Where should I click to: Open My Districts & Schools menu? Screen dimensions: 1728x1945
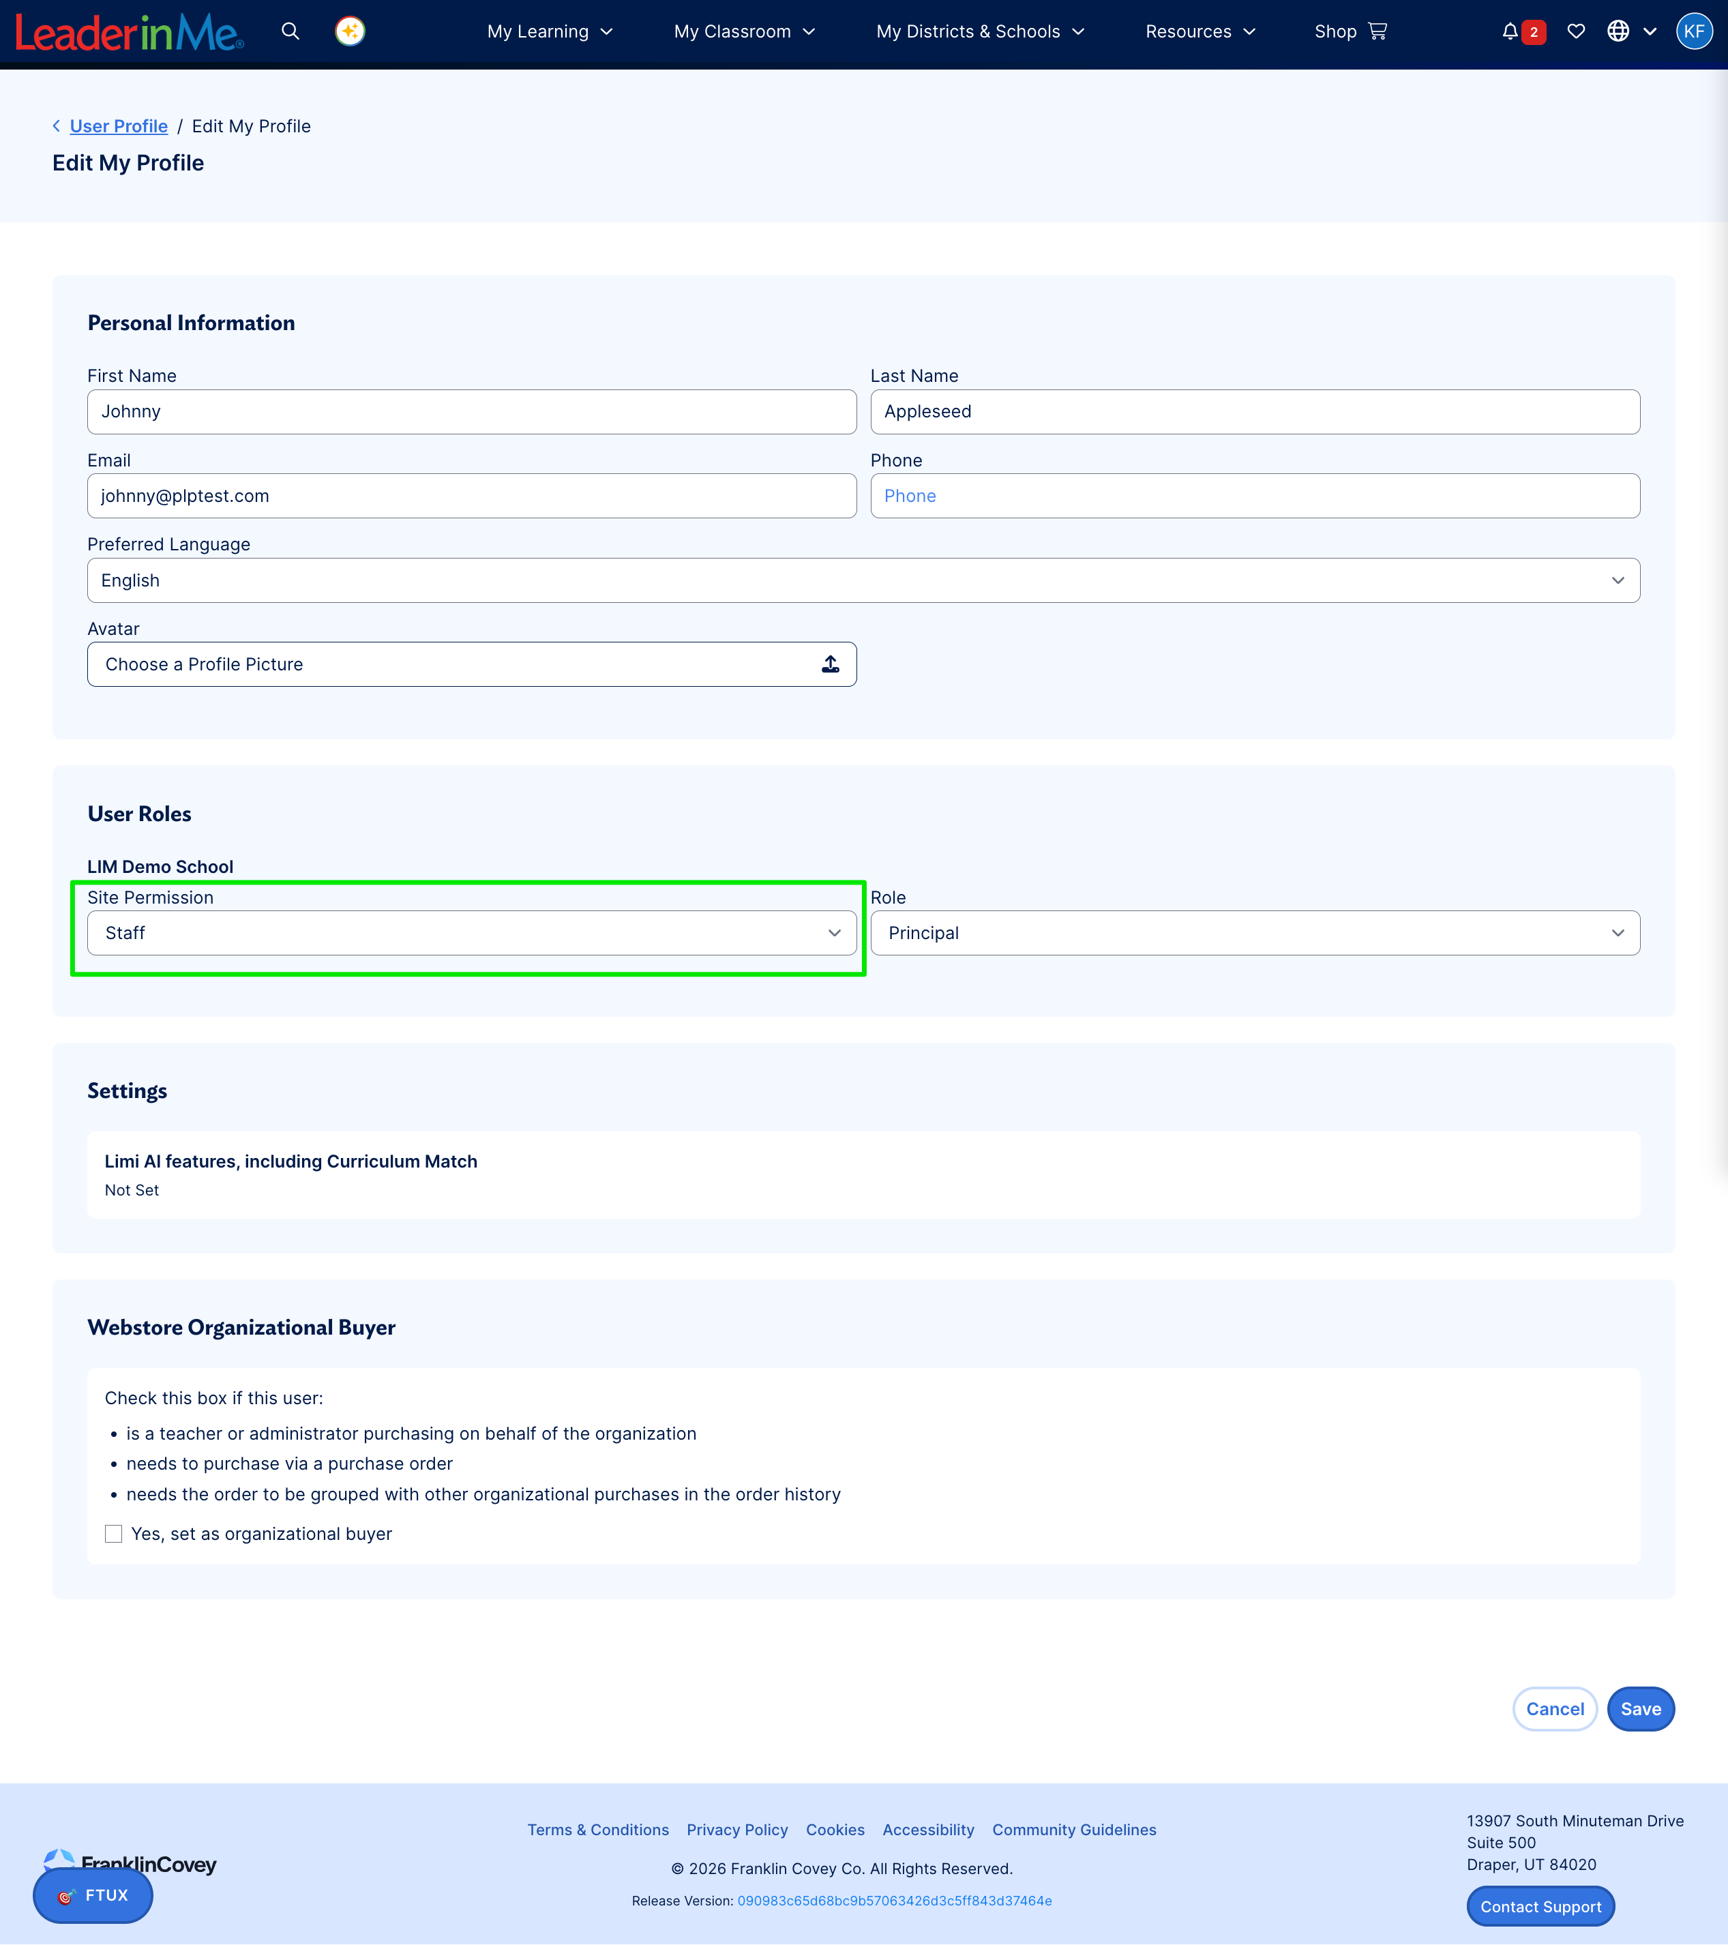coord(980,31)
